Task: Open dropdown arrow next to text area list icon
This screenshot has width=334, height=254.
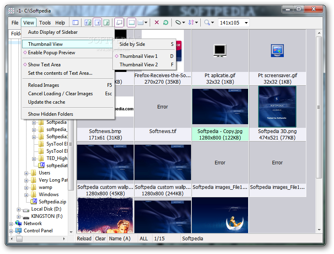Action: pyautogui.click(x=146, y=23)
